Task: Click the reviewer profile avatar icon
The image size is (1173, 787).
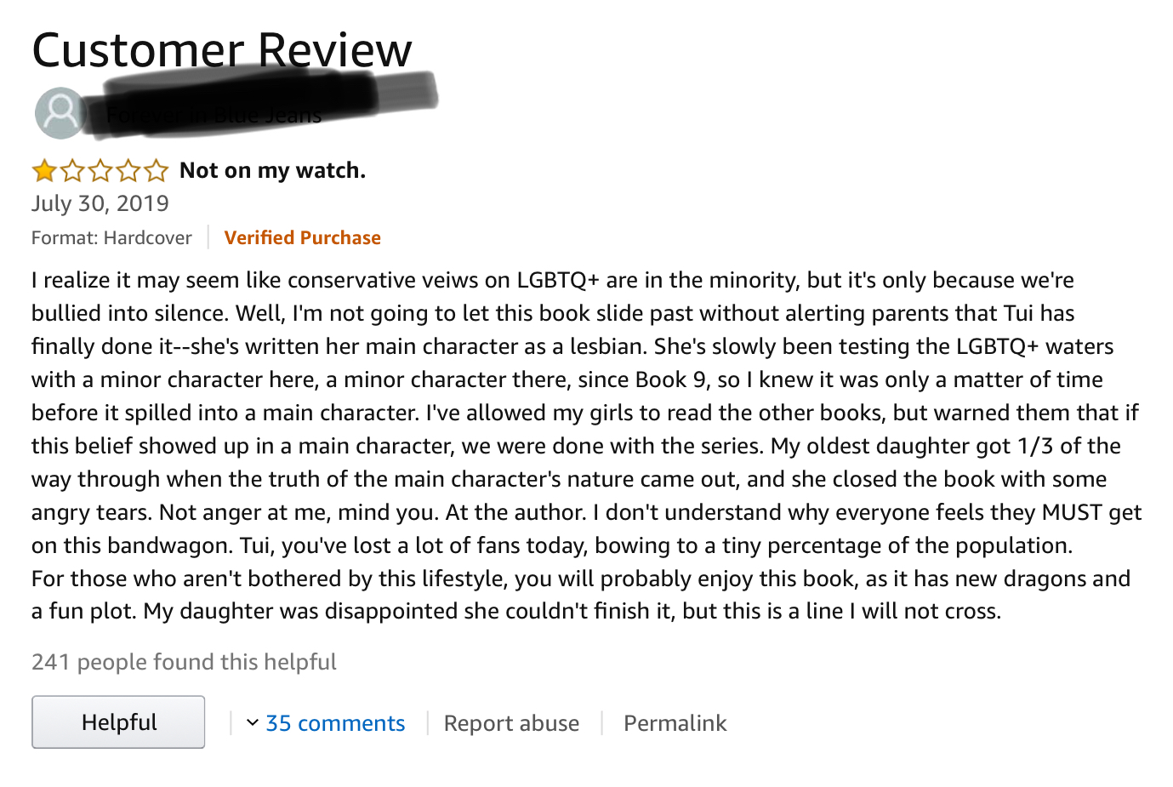Action: tap(60, 112)
